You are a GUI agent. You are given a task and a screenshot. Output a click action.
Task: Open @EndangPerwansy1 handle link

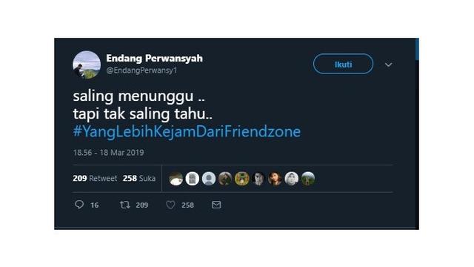(x=141, y=70)
